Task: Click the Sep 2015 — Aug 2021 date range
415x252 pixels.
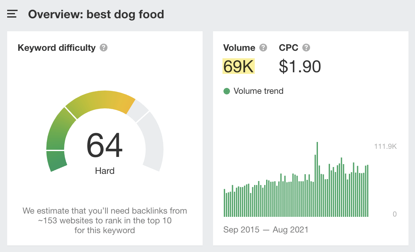Action: pyautogui.click(x=265, y=230)
